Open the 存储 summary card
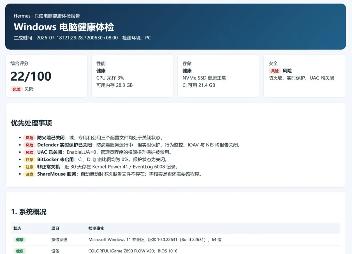352x254 pixels. [x=218, y=76]
